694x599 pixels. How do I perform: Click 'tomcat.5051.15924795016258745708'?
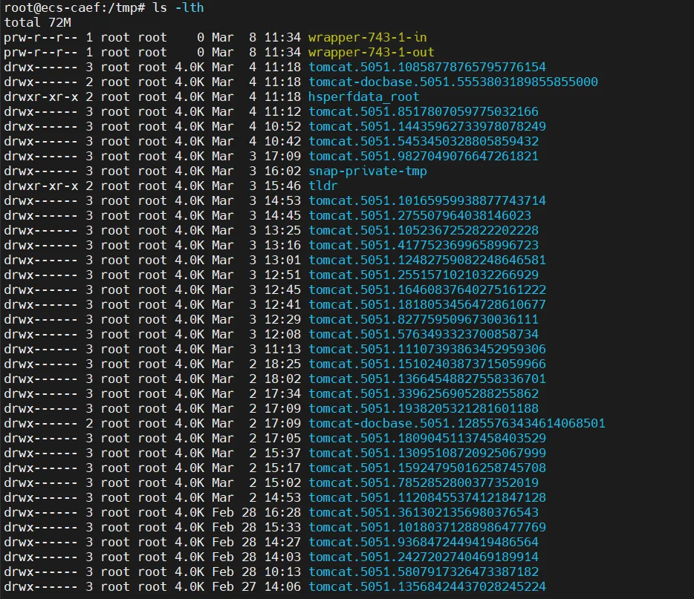tap(427, 468)
